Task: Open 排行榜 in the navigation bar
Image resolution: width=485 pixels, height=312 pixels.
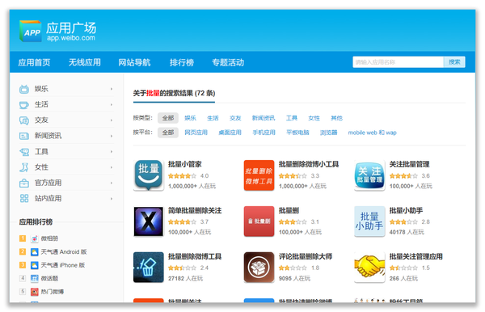Action: 182,62
